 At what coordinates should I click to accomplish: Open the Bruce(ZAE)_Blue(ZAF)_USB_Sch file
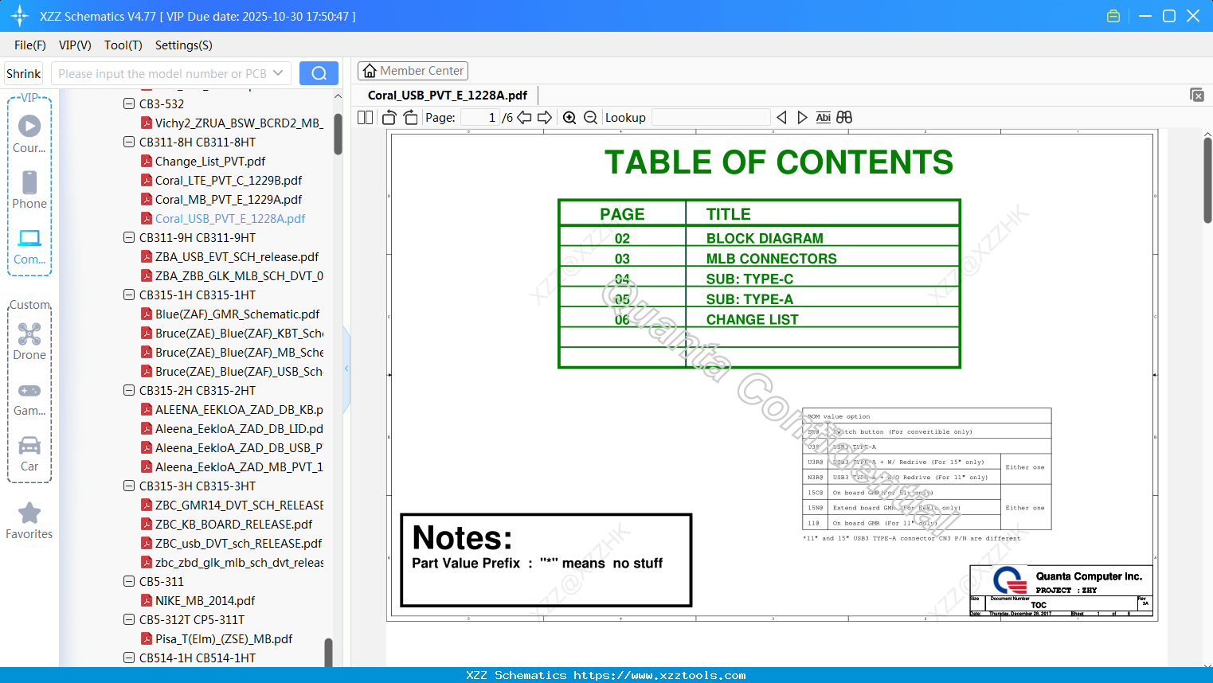pyautogui.click(x=239, y=371)
